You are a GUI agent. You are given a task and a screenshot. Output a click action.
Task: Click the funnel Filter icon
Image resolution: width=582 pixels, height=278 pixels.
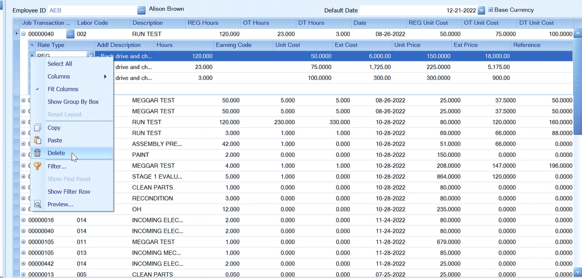click(37, 166)
